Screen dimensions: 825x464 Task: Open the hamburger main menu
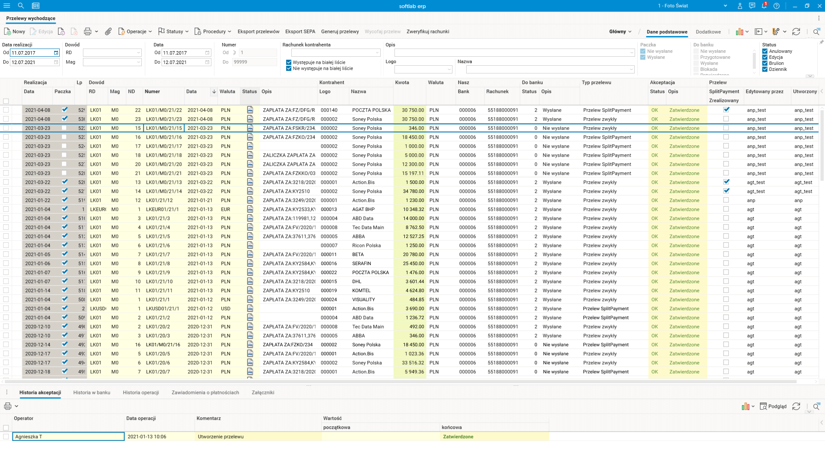6,6
